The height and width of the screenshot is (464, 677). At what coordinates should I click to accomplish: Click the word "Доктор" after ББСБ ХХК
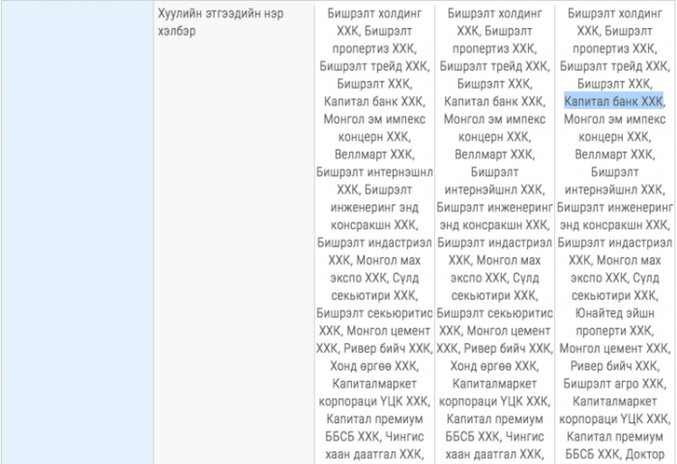tap(645, 454)
